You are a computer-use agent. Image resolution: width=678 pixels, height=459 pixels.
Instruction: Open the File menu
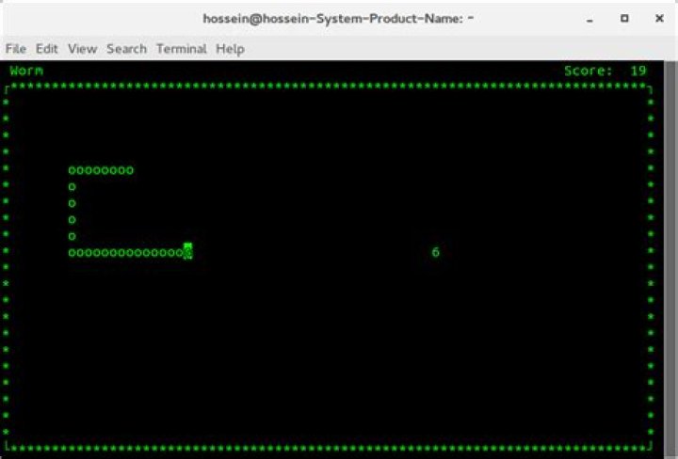pyautogui.click(x=16, y=48)
